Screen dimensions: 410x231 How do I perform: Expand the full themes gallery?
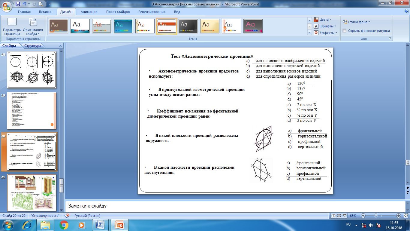point(310,32)
